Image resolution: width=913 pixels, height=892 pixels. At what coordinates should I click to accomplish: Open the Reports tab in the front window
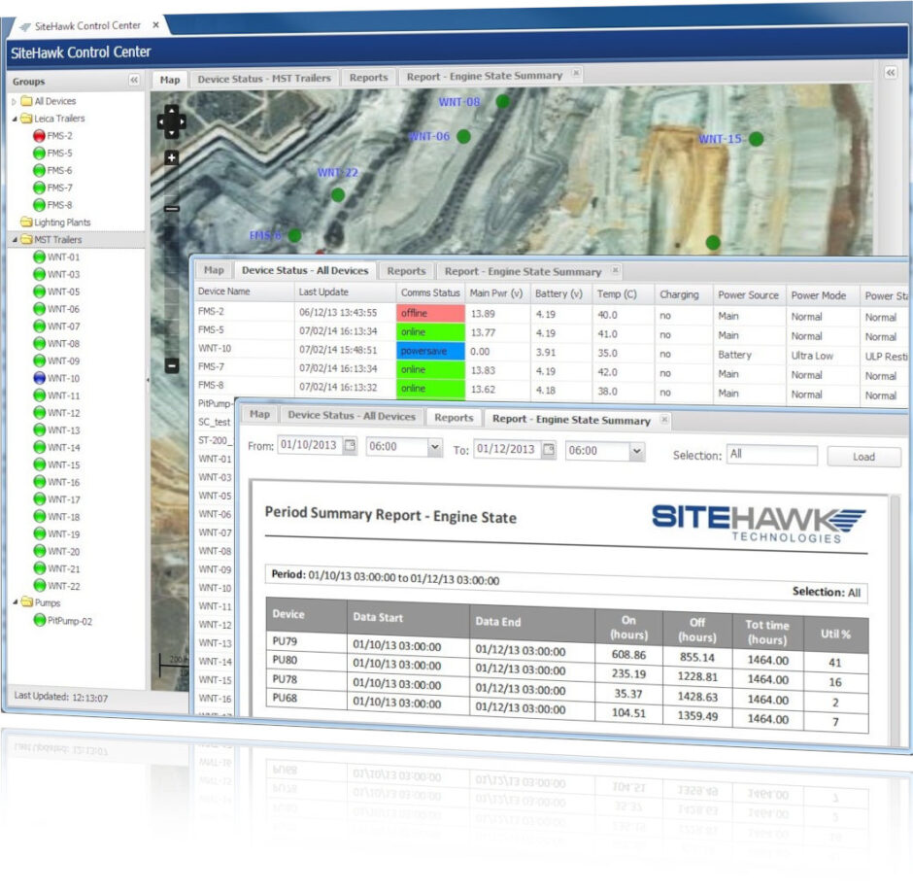(454, 418)
